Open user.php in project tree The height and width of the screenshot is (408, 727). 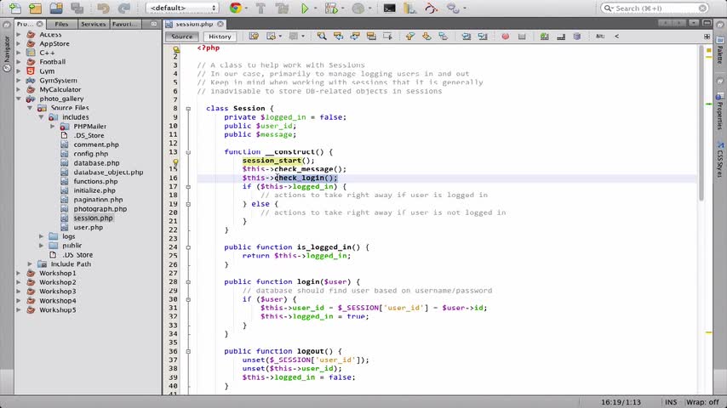88,228
